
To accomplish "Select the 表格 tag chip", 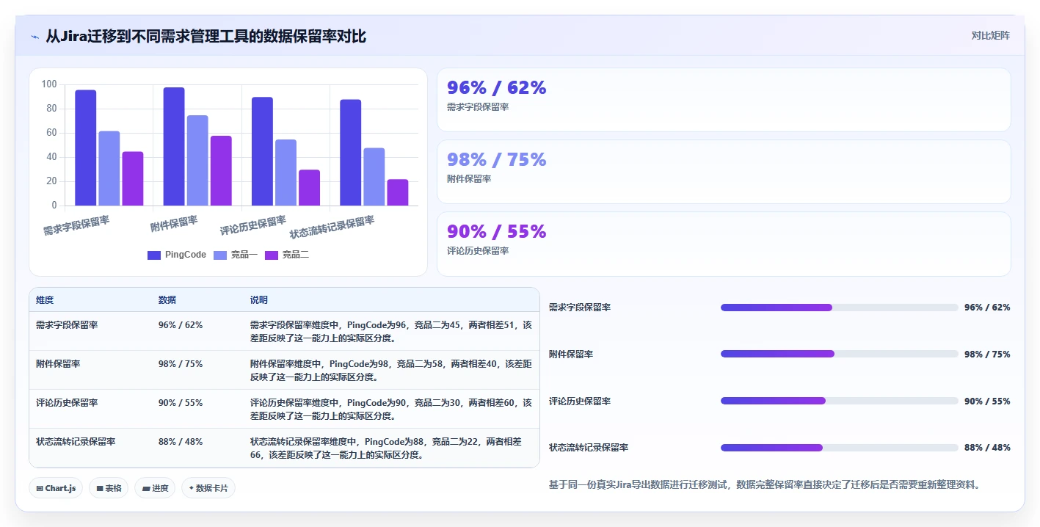I will pyautogui.click(x=109, y=488).
